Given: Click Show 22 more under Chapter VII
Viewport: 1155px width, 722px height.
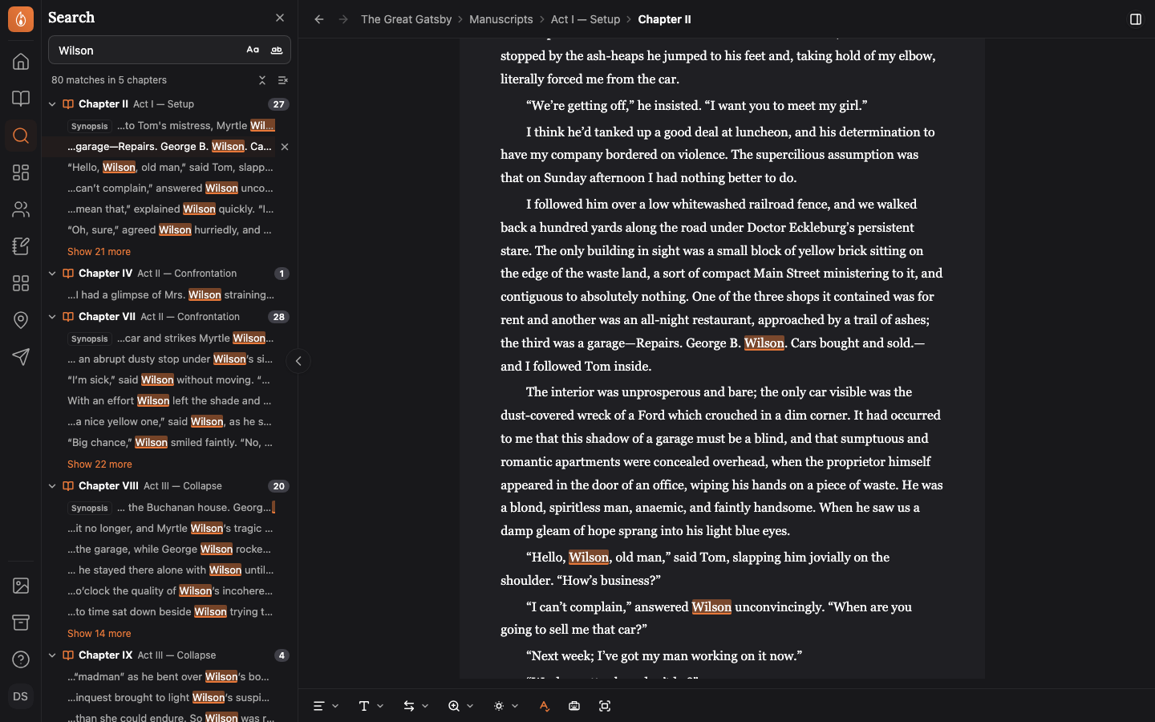Looking at the screenshot, I should [99, 464].
